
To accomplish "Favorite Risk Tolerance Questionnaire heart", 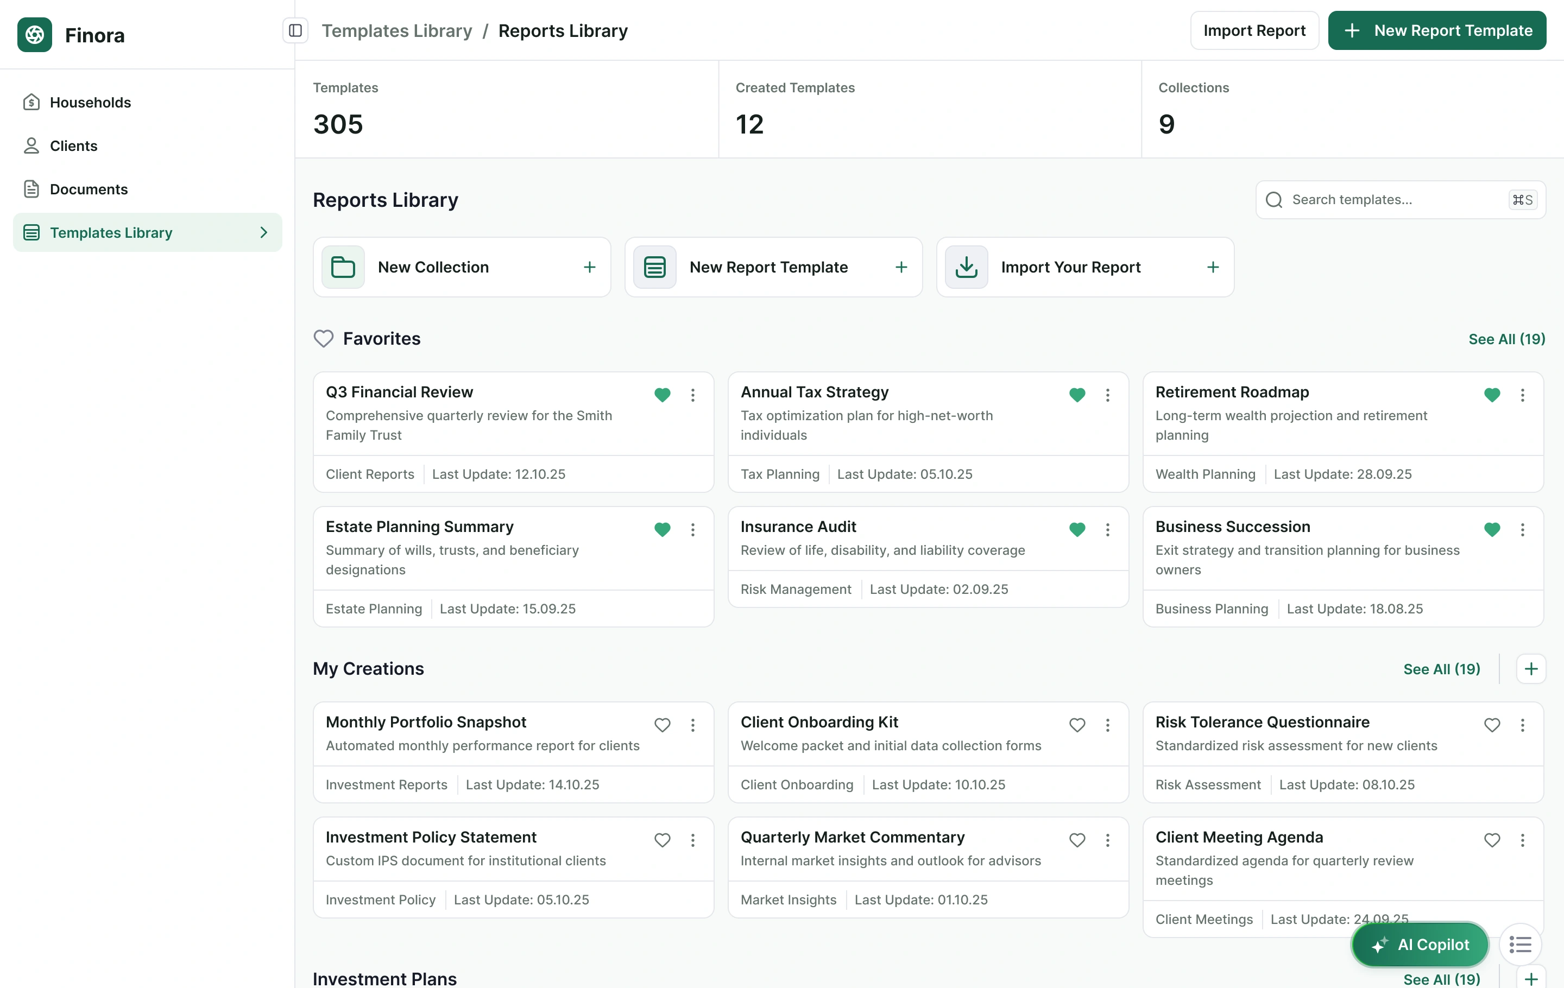I will pos(1492,725).
